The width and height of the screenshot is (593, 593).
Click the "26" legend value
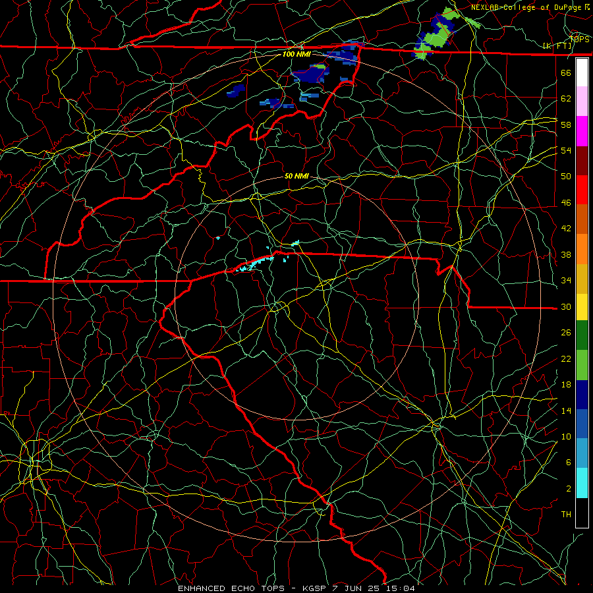click(x=566, y=333)
